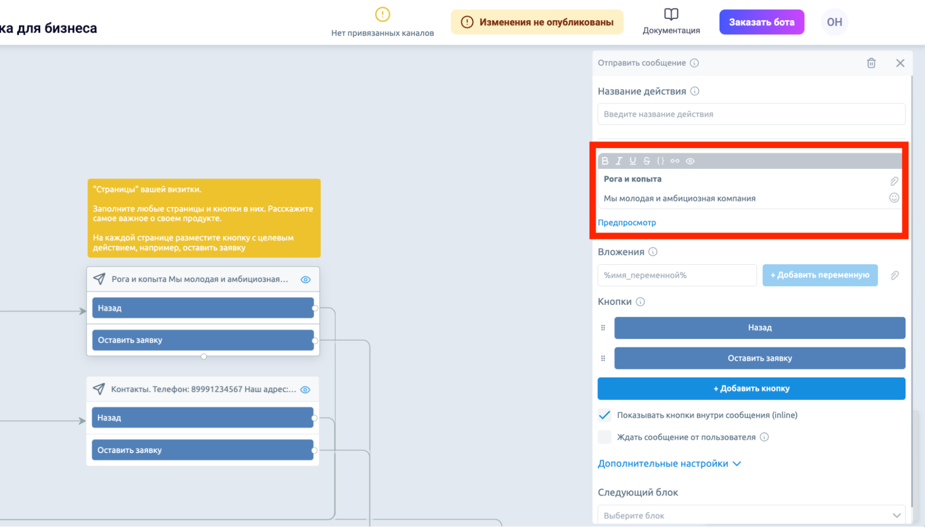Toggle underline formatting in the editor
925x527 pixels.
click(632, 161)
